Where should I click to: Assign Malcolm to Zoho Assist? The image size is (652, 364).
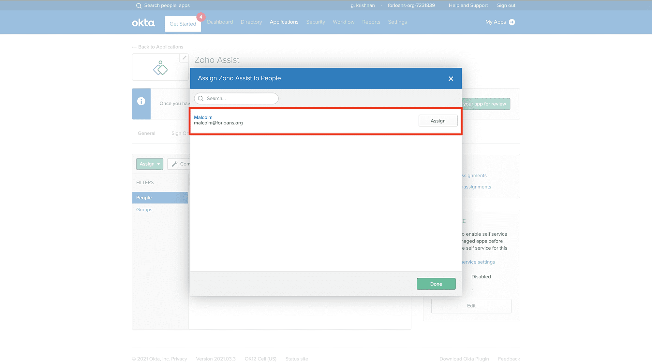(x=438, y=121)
